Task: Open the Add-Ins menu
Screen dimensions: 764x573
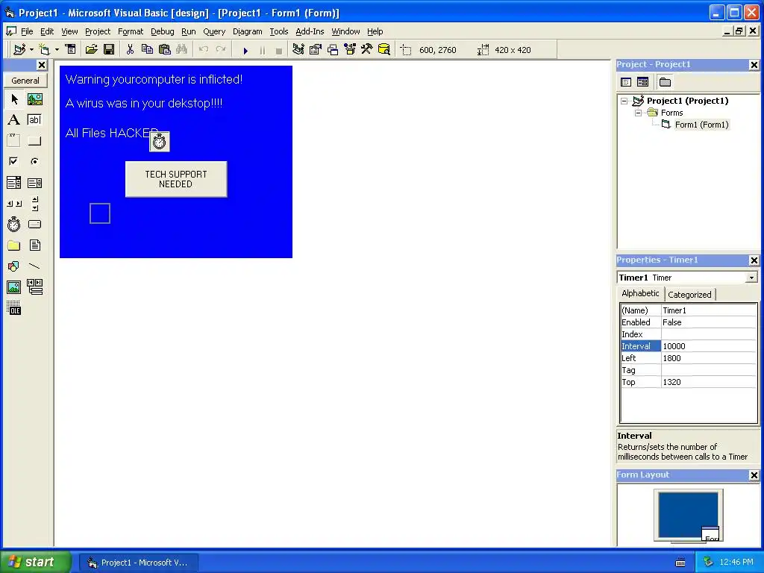Action: pyautogui.click(x=310, y=31)
